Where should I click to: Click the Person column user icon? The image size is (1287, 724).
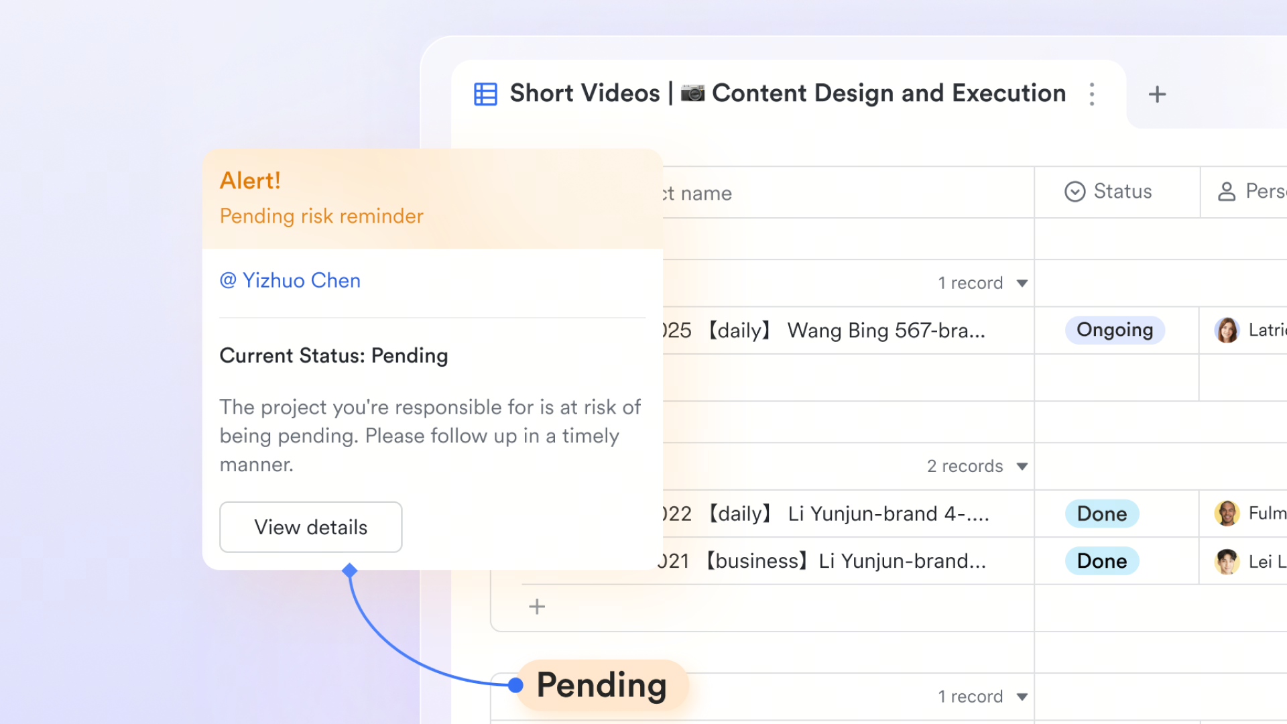pyautogui.click(x=1227, y=192)
